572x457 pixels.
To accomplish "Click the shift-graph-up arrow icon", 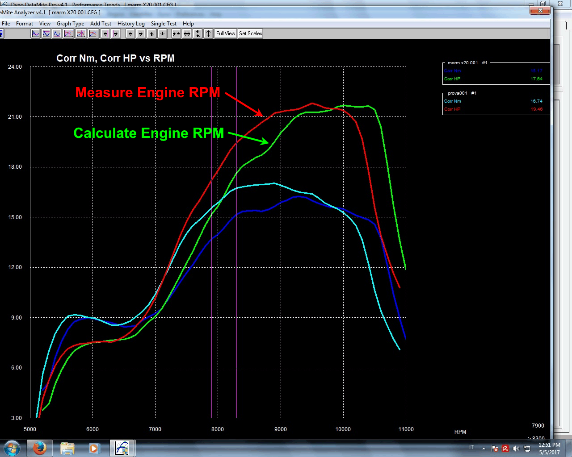I will [x=151, y=33].
